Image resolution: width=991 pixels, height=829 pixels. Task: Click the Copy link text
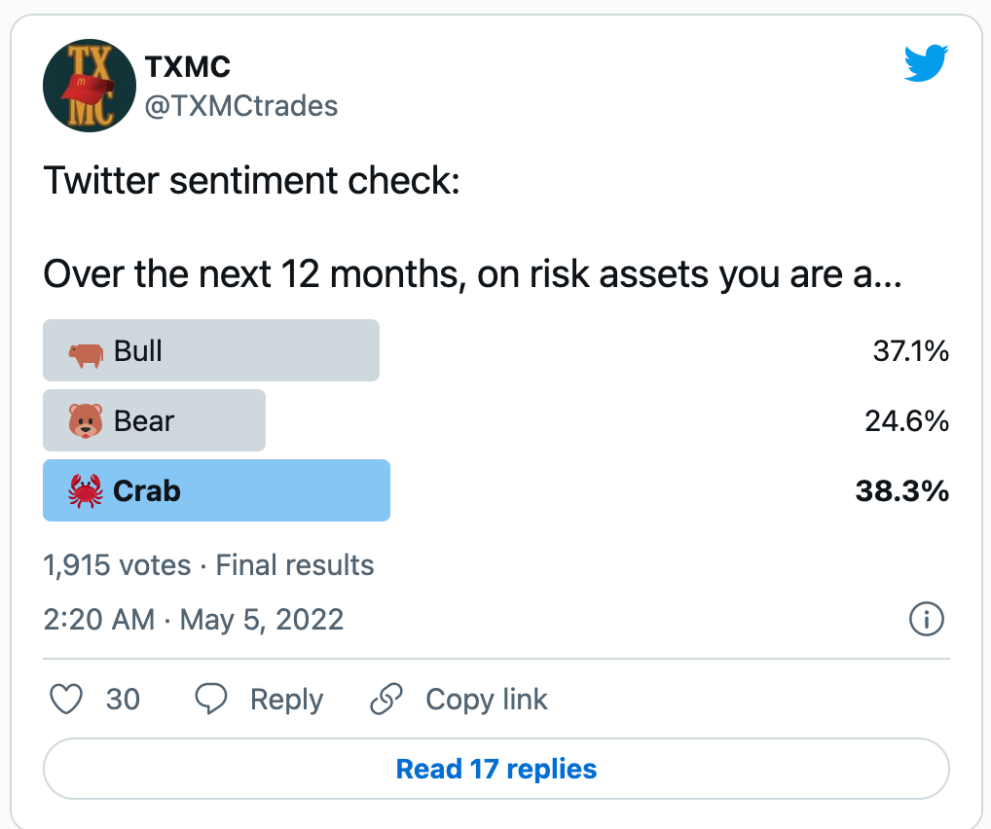coord(487,700)
